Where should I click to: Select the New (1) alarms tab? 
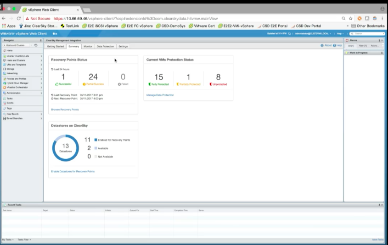[363, 46]
